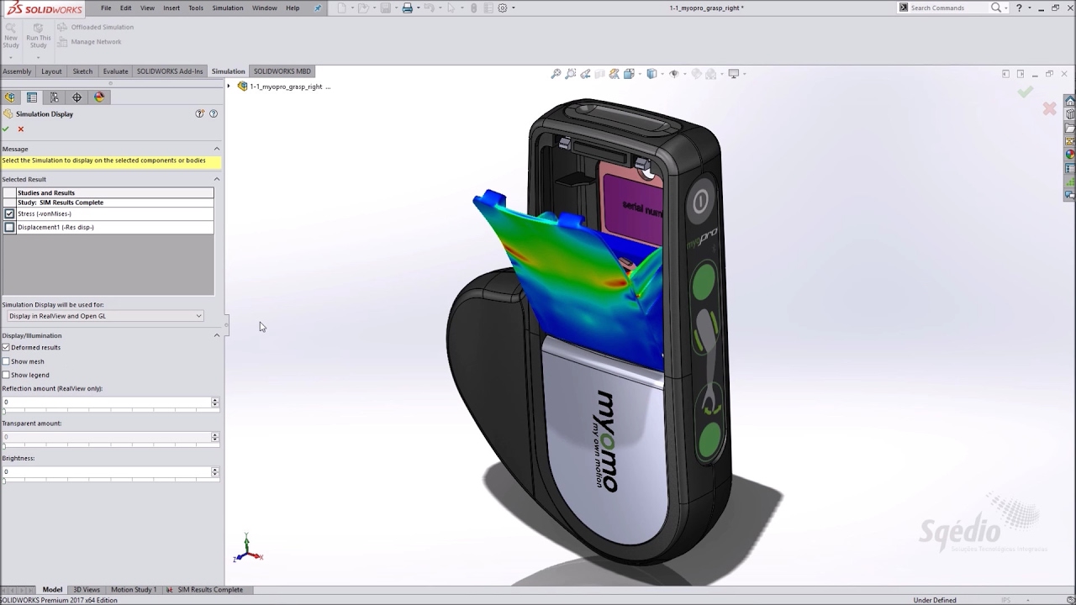Collapse the Selected Result section

(216, 179)
